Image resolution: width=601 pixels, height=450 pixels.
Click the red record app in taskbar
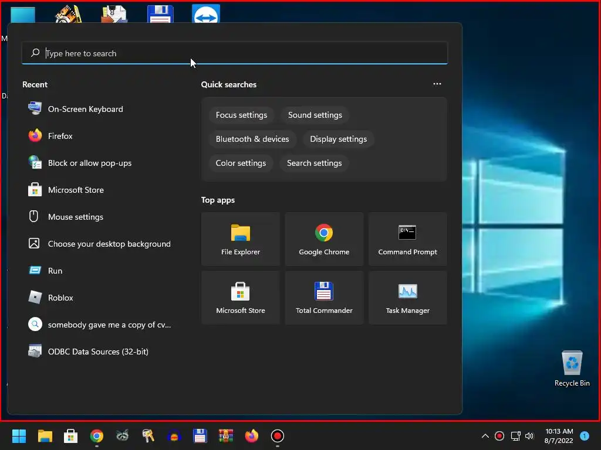[278, 436]
